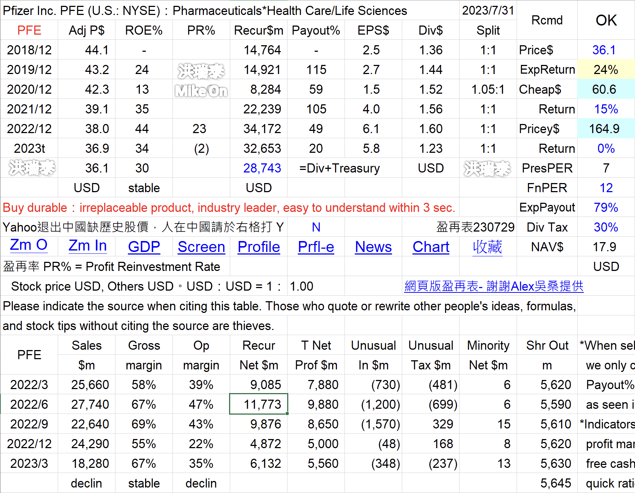
Task: Select the 9,880 T Net Prof value
Action: tap(316, 404)
